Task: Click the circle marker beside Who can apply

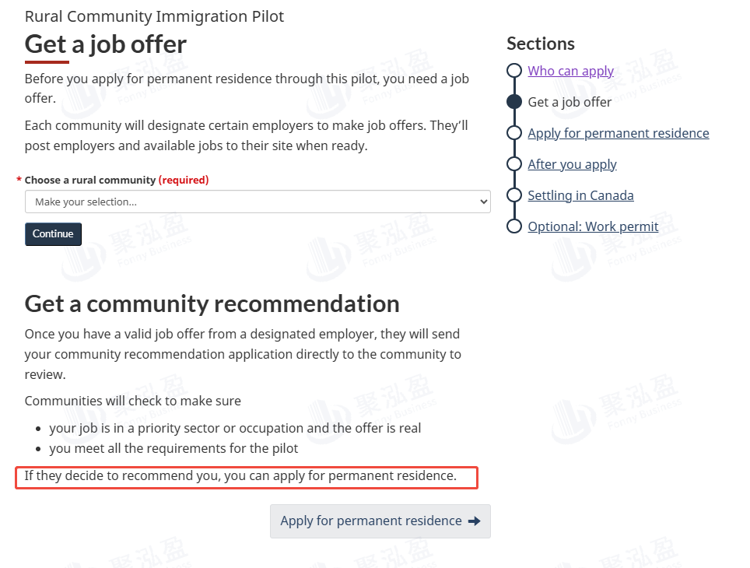Action: click(513, 71)
